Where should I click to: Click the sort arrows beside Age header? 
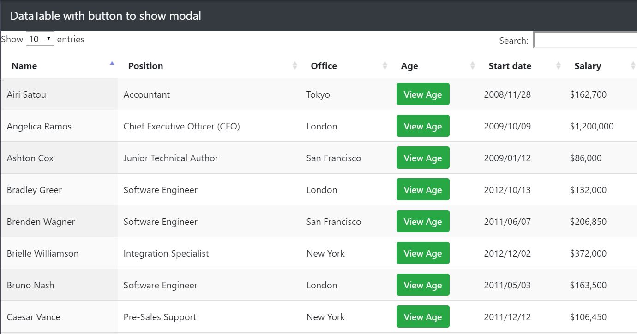(472, 65)
